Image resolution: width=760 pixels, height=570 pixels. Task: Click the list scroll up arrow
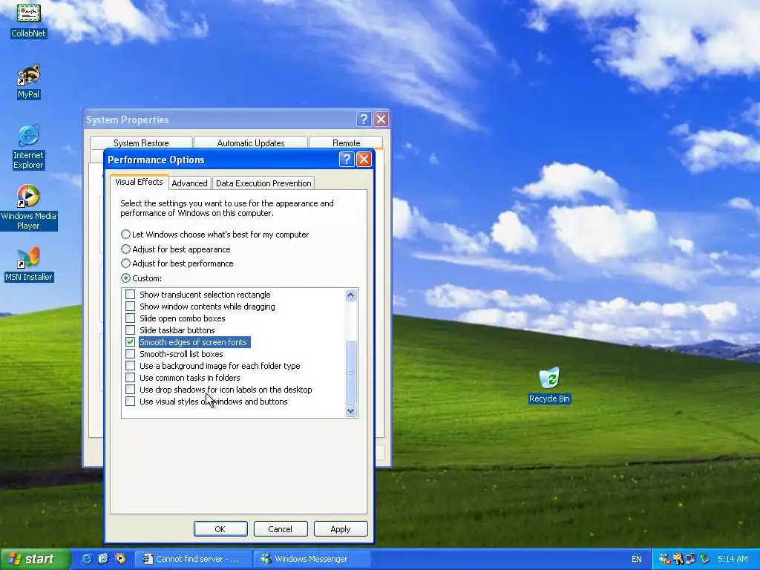click(351, 295)
